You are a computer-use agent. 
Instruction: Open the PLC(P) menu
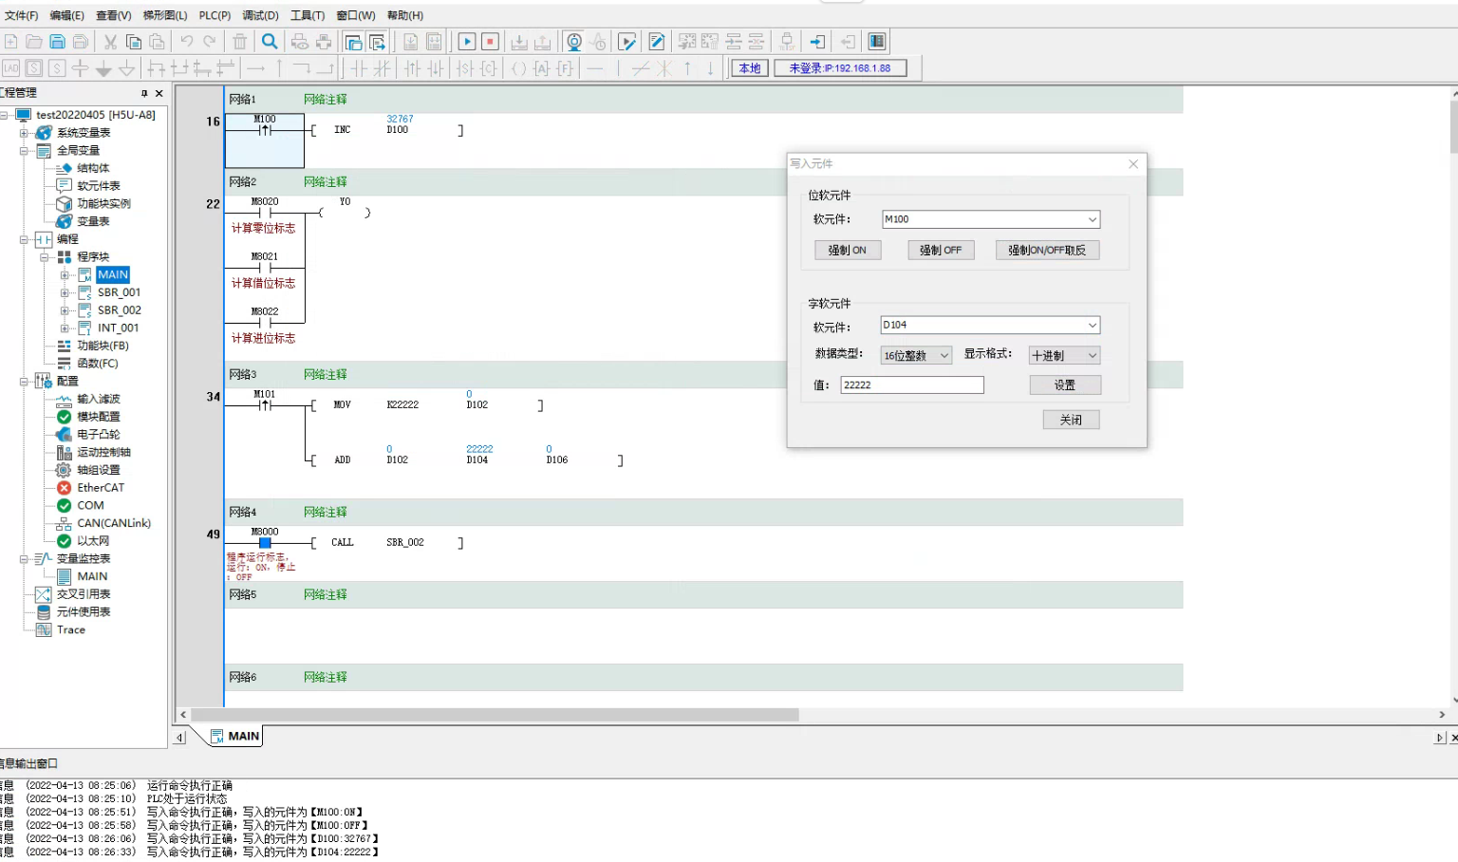pos(215,15)
